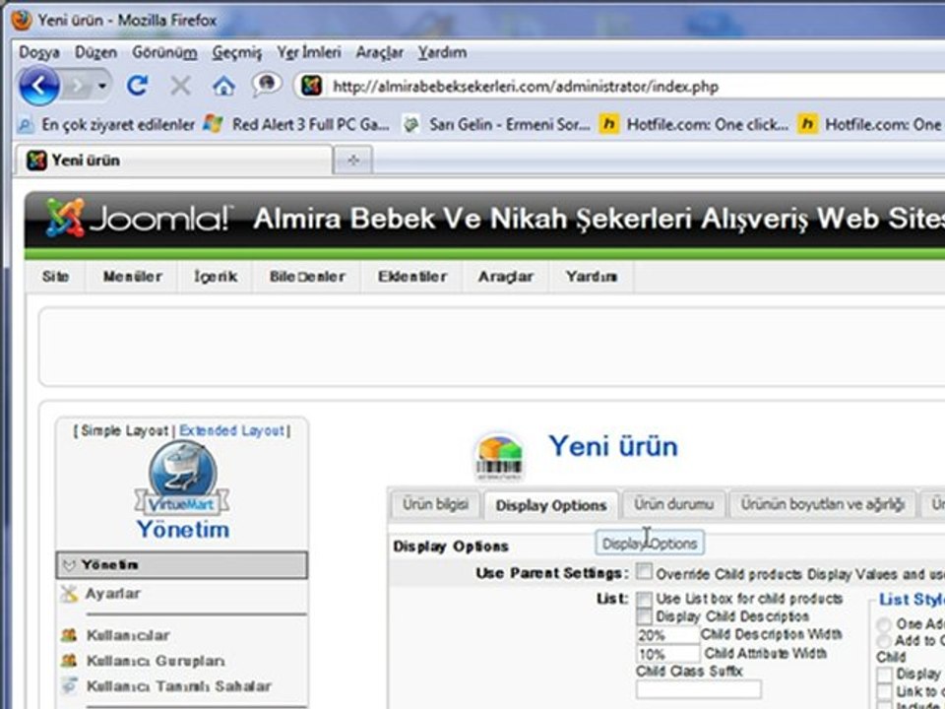Open Kullanıcı Gurupları in sidebar

(156, 661)
